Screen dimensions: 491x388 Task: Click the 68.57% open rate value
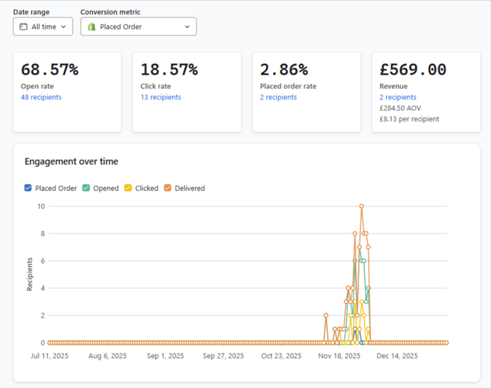pos(50,70)
